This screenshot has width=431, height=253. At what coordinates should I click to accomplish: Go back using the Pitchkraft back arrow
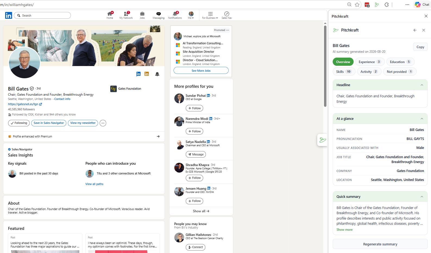pyautogui.click(x=415, y=30)
